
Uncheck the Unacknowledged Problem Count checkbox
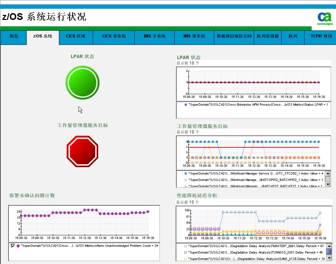pyautogui.click(x=13, y=246)
